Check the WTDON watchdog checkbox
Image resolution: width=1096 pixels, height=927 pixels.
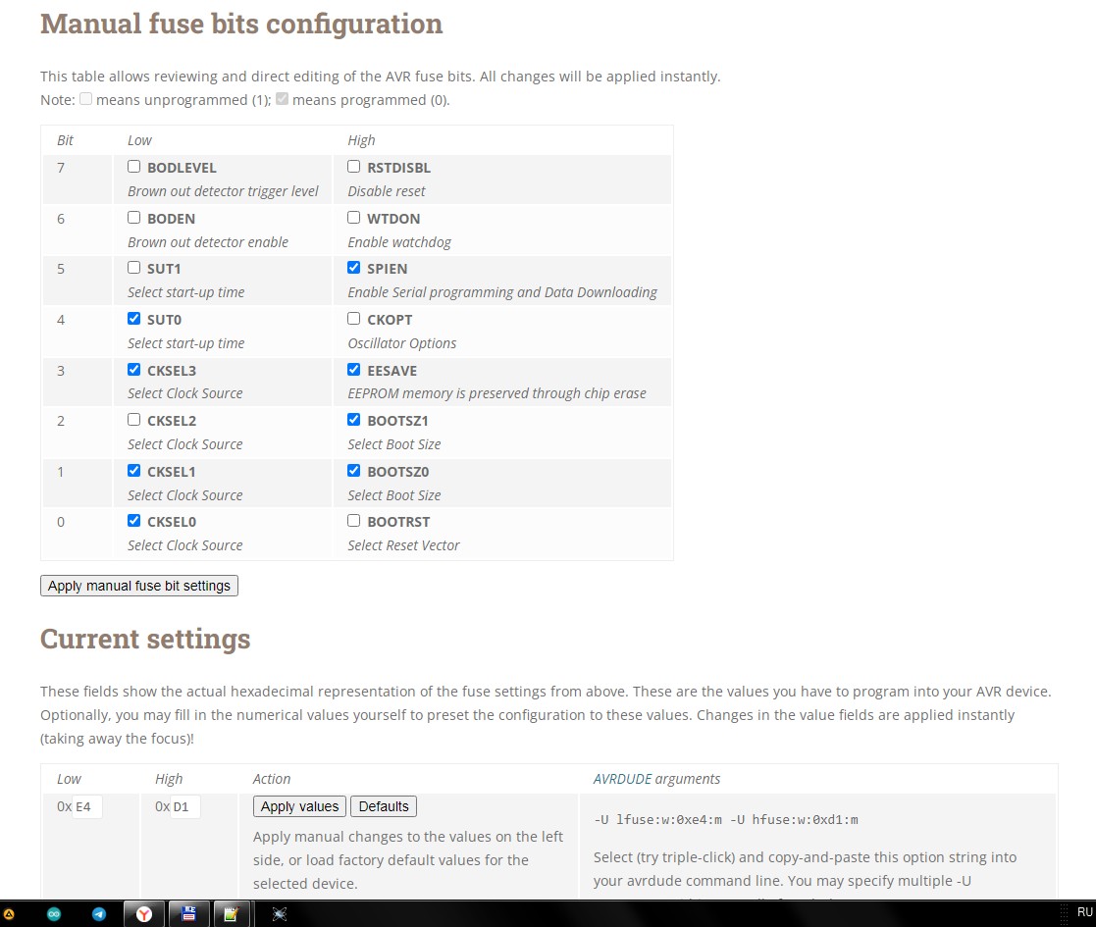tap(354, 218)
